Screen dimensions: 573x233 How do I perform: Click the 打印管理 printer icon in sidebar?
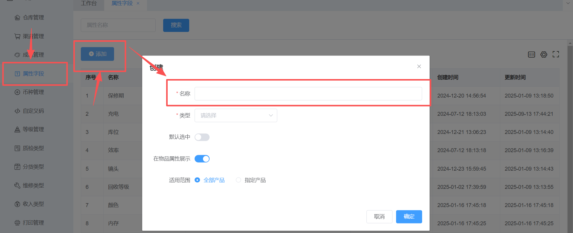17,223
